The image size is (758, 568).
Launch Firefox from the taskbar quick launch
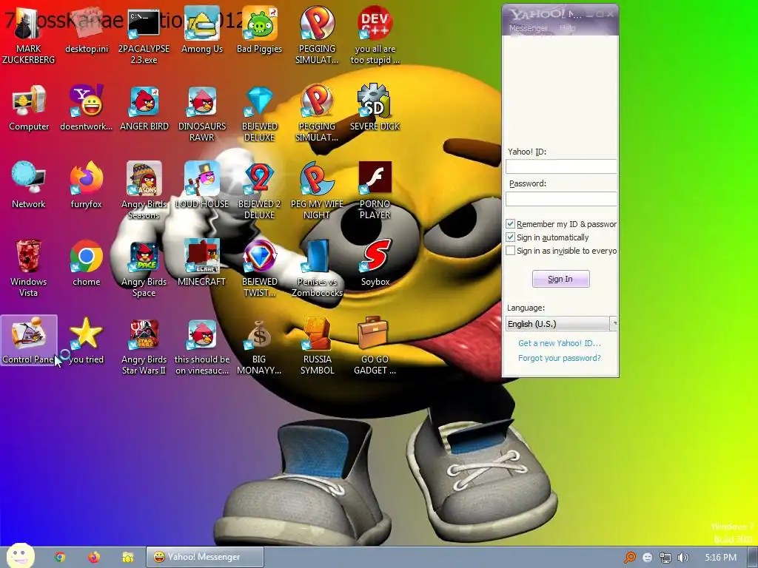pyautogui.click(x=94, y=557)
